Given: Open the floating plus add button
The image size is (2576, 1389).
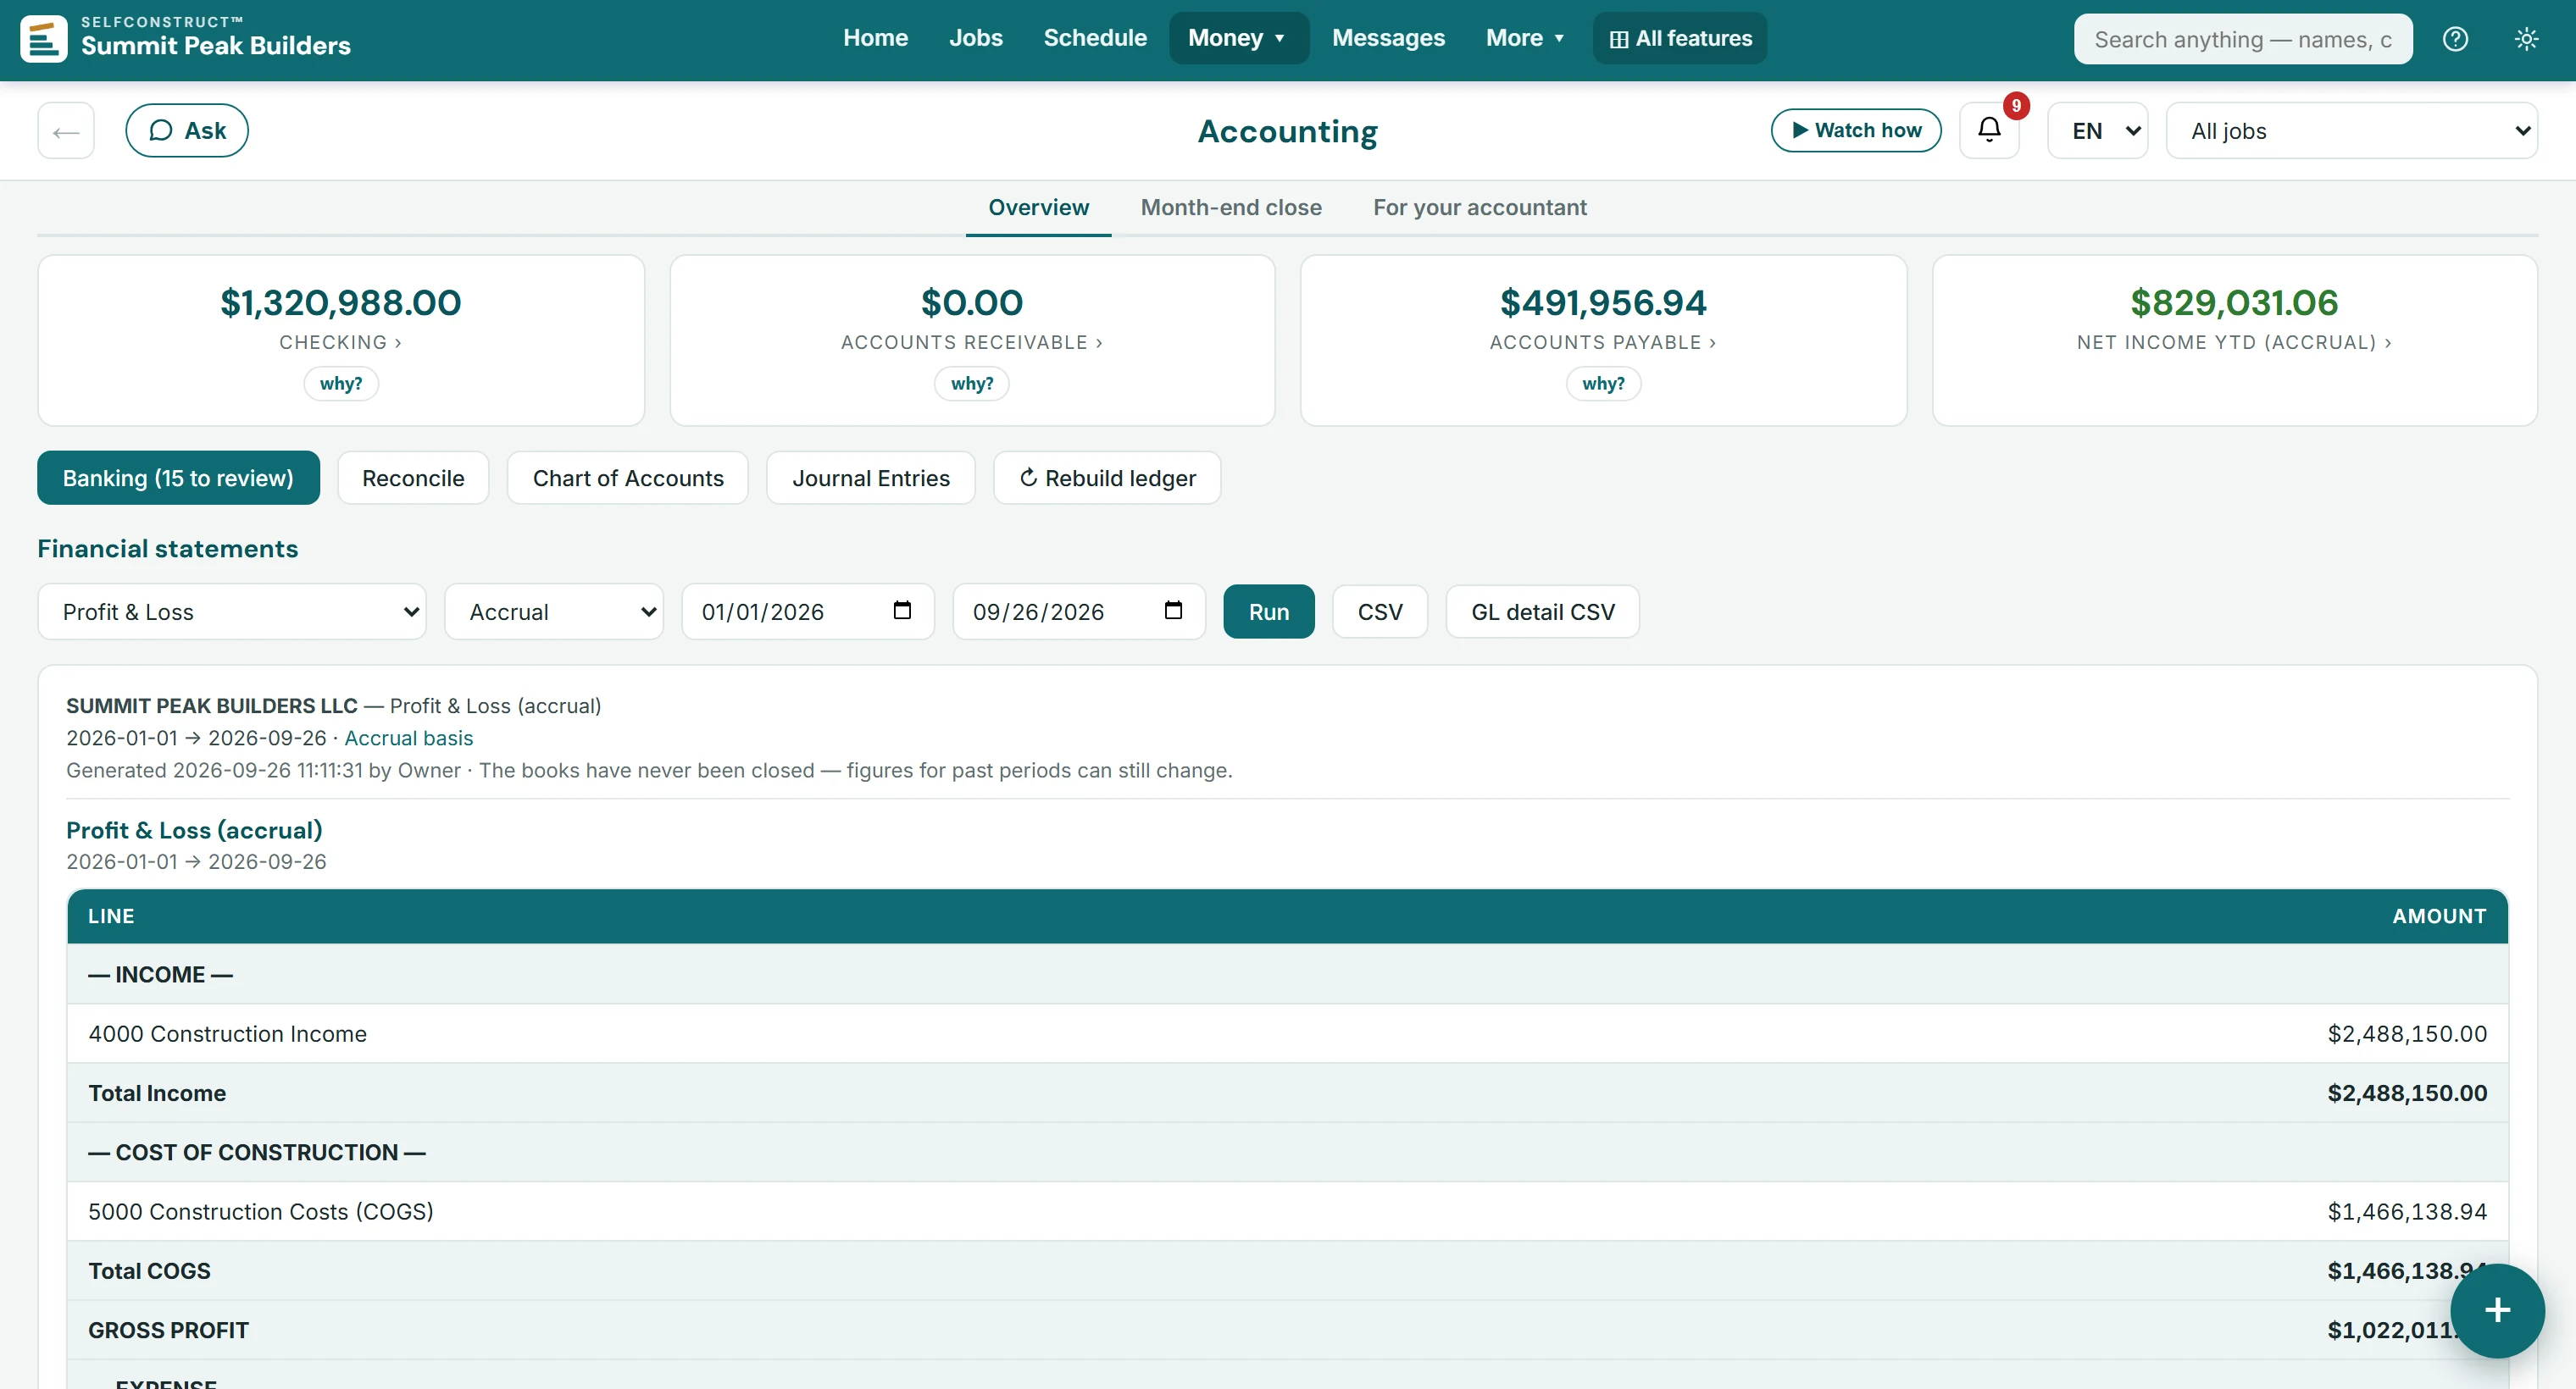Looking at the screenshot, I should 2497,1310.
